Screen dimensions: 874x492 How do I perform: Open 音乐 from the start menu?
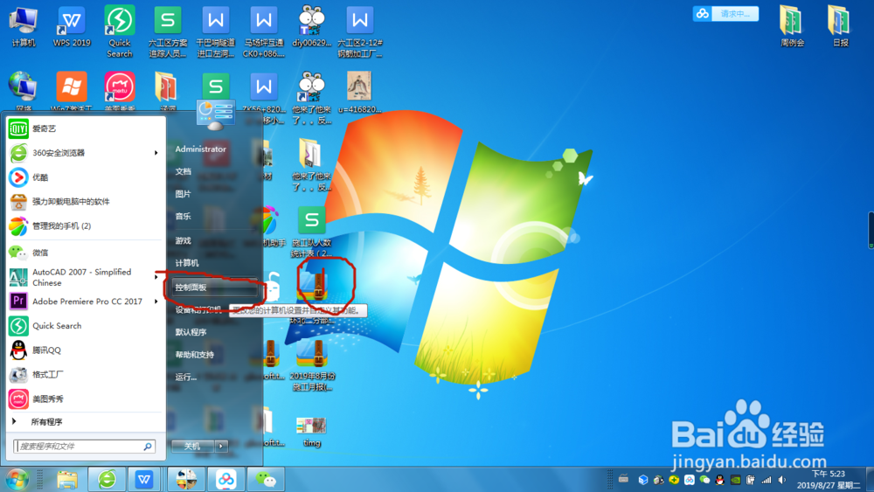[x=184, y=216]
